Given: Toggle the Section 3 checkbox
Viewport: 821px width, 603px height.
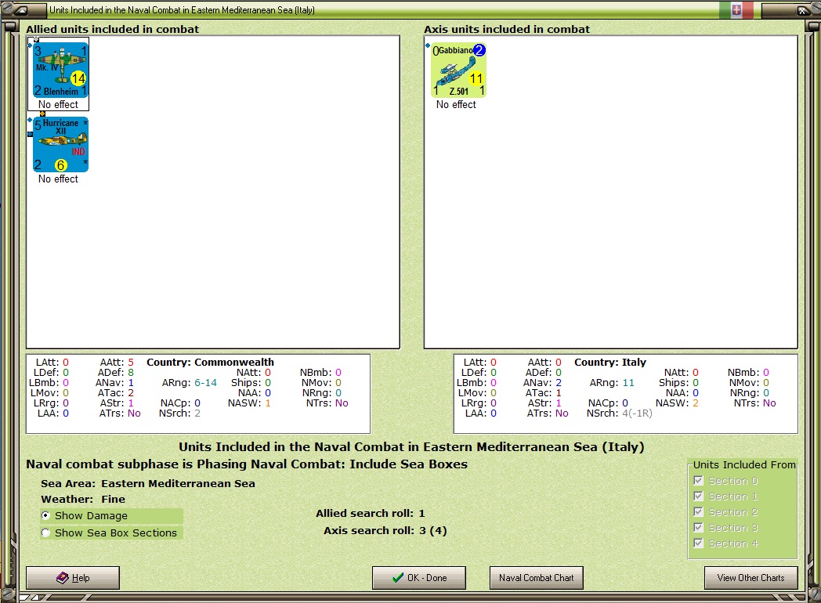Looking at the screenshot, I should 698,528.
